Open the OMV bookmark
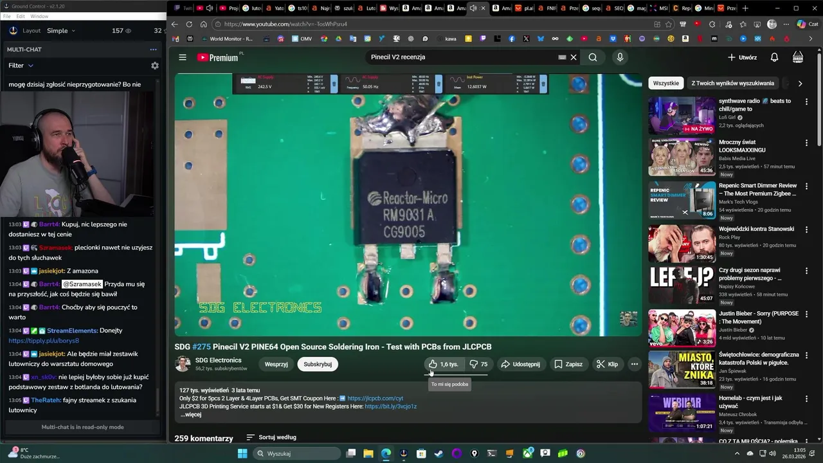 pyautogui.click(x=301, y=39)
